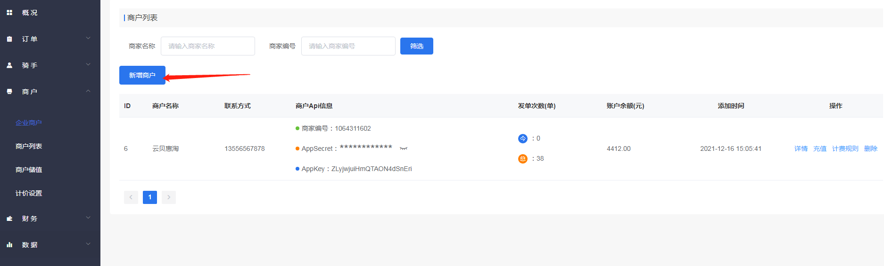Click the overview grid icon in sidebar

(x=9, y=13)
